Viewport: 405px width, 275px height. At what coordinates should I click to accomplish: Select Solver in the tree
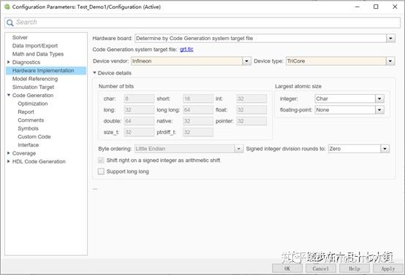[20, 37]
